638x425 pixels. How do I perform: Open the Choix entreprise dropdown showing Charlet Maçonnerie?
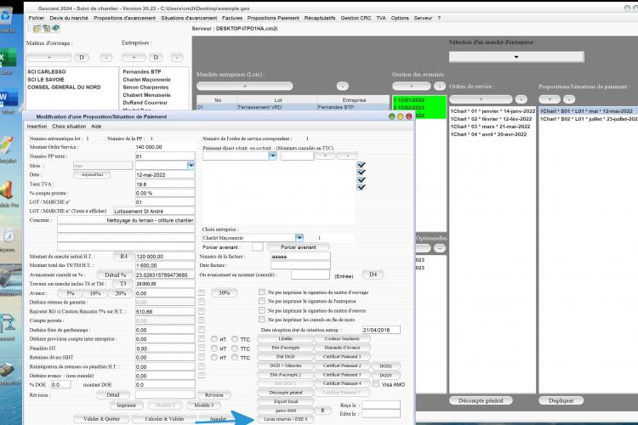(299, 237)
